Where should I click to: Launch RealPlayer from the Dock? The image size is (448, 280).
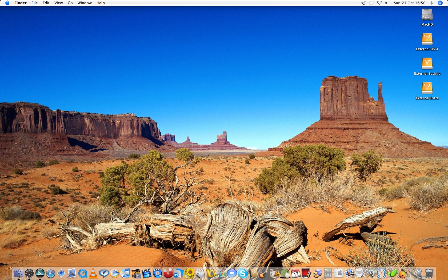tap(104, 273)
